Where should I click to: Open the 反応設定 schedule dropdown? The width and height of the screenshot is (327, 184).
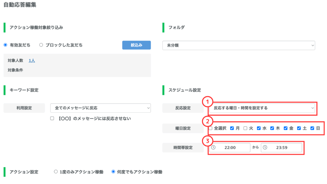[x=262, y=108]
